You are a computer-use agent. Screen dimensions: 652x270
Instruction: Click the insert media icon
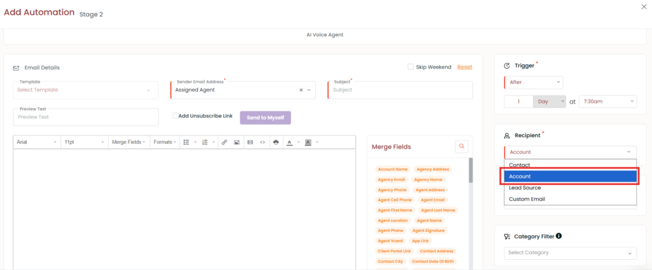click(250, 142)
